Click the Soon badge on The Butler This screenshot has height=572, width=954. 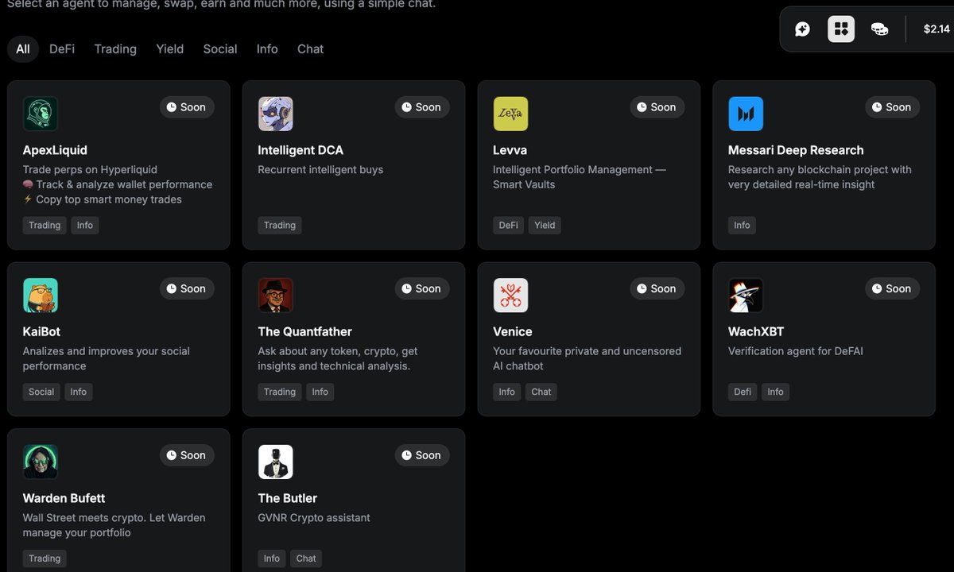(422, 455)
